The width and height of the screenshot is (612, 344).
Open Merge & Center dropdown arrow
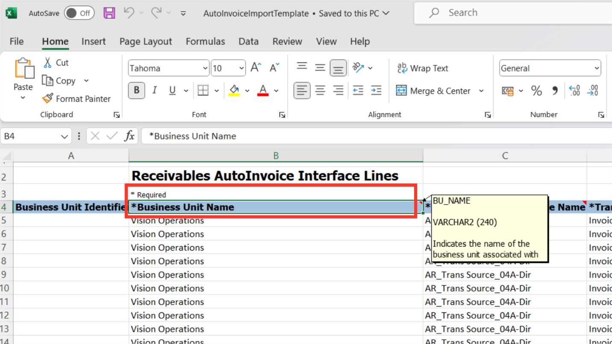coord(481,91)
